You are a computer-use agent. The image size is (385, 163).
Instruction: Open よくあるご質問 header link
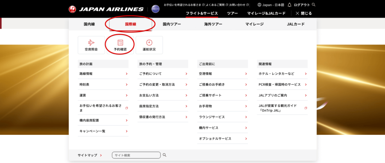click(217, 4)
